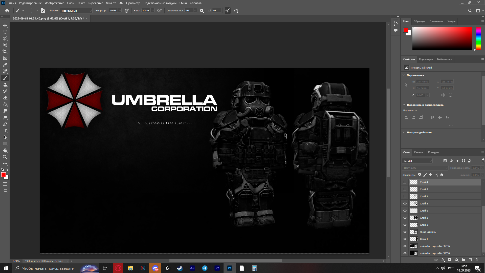Hide layer Лицо штурмы
Screen dimensions: 485x273
coord(405,232)
